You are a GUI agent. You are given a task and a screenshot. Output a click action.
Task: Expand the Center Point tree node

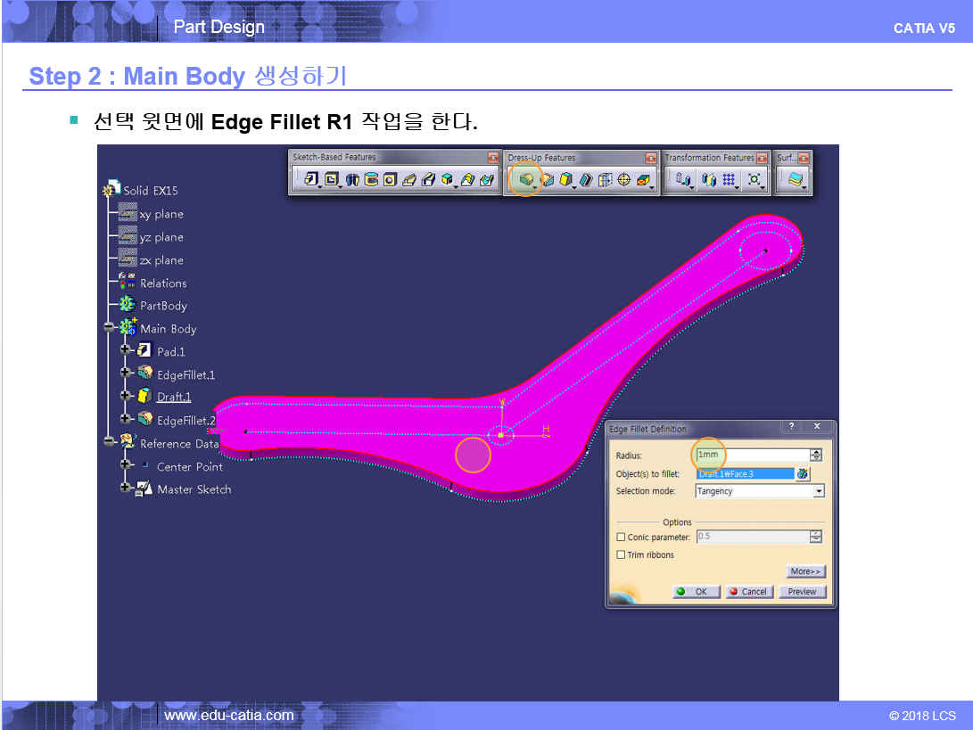pos(126,464)
